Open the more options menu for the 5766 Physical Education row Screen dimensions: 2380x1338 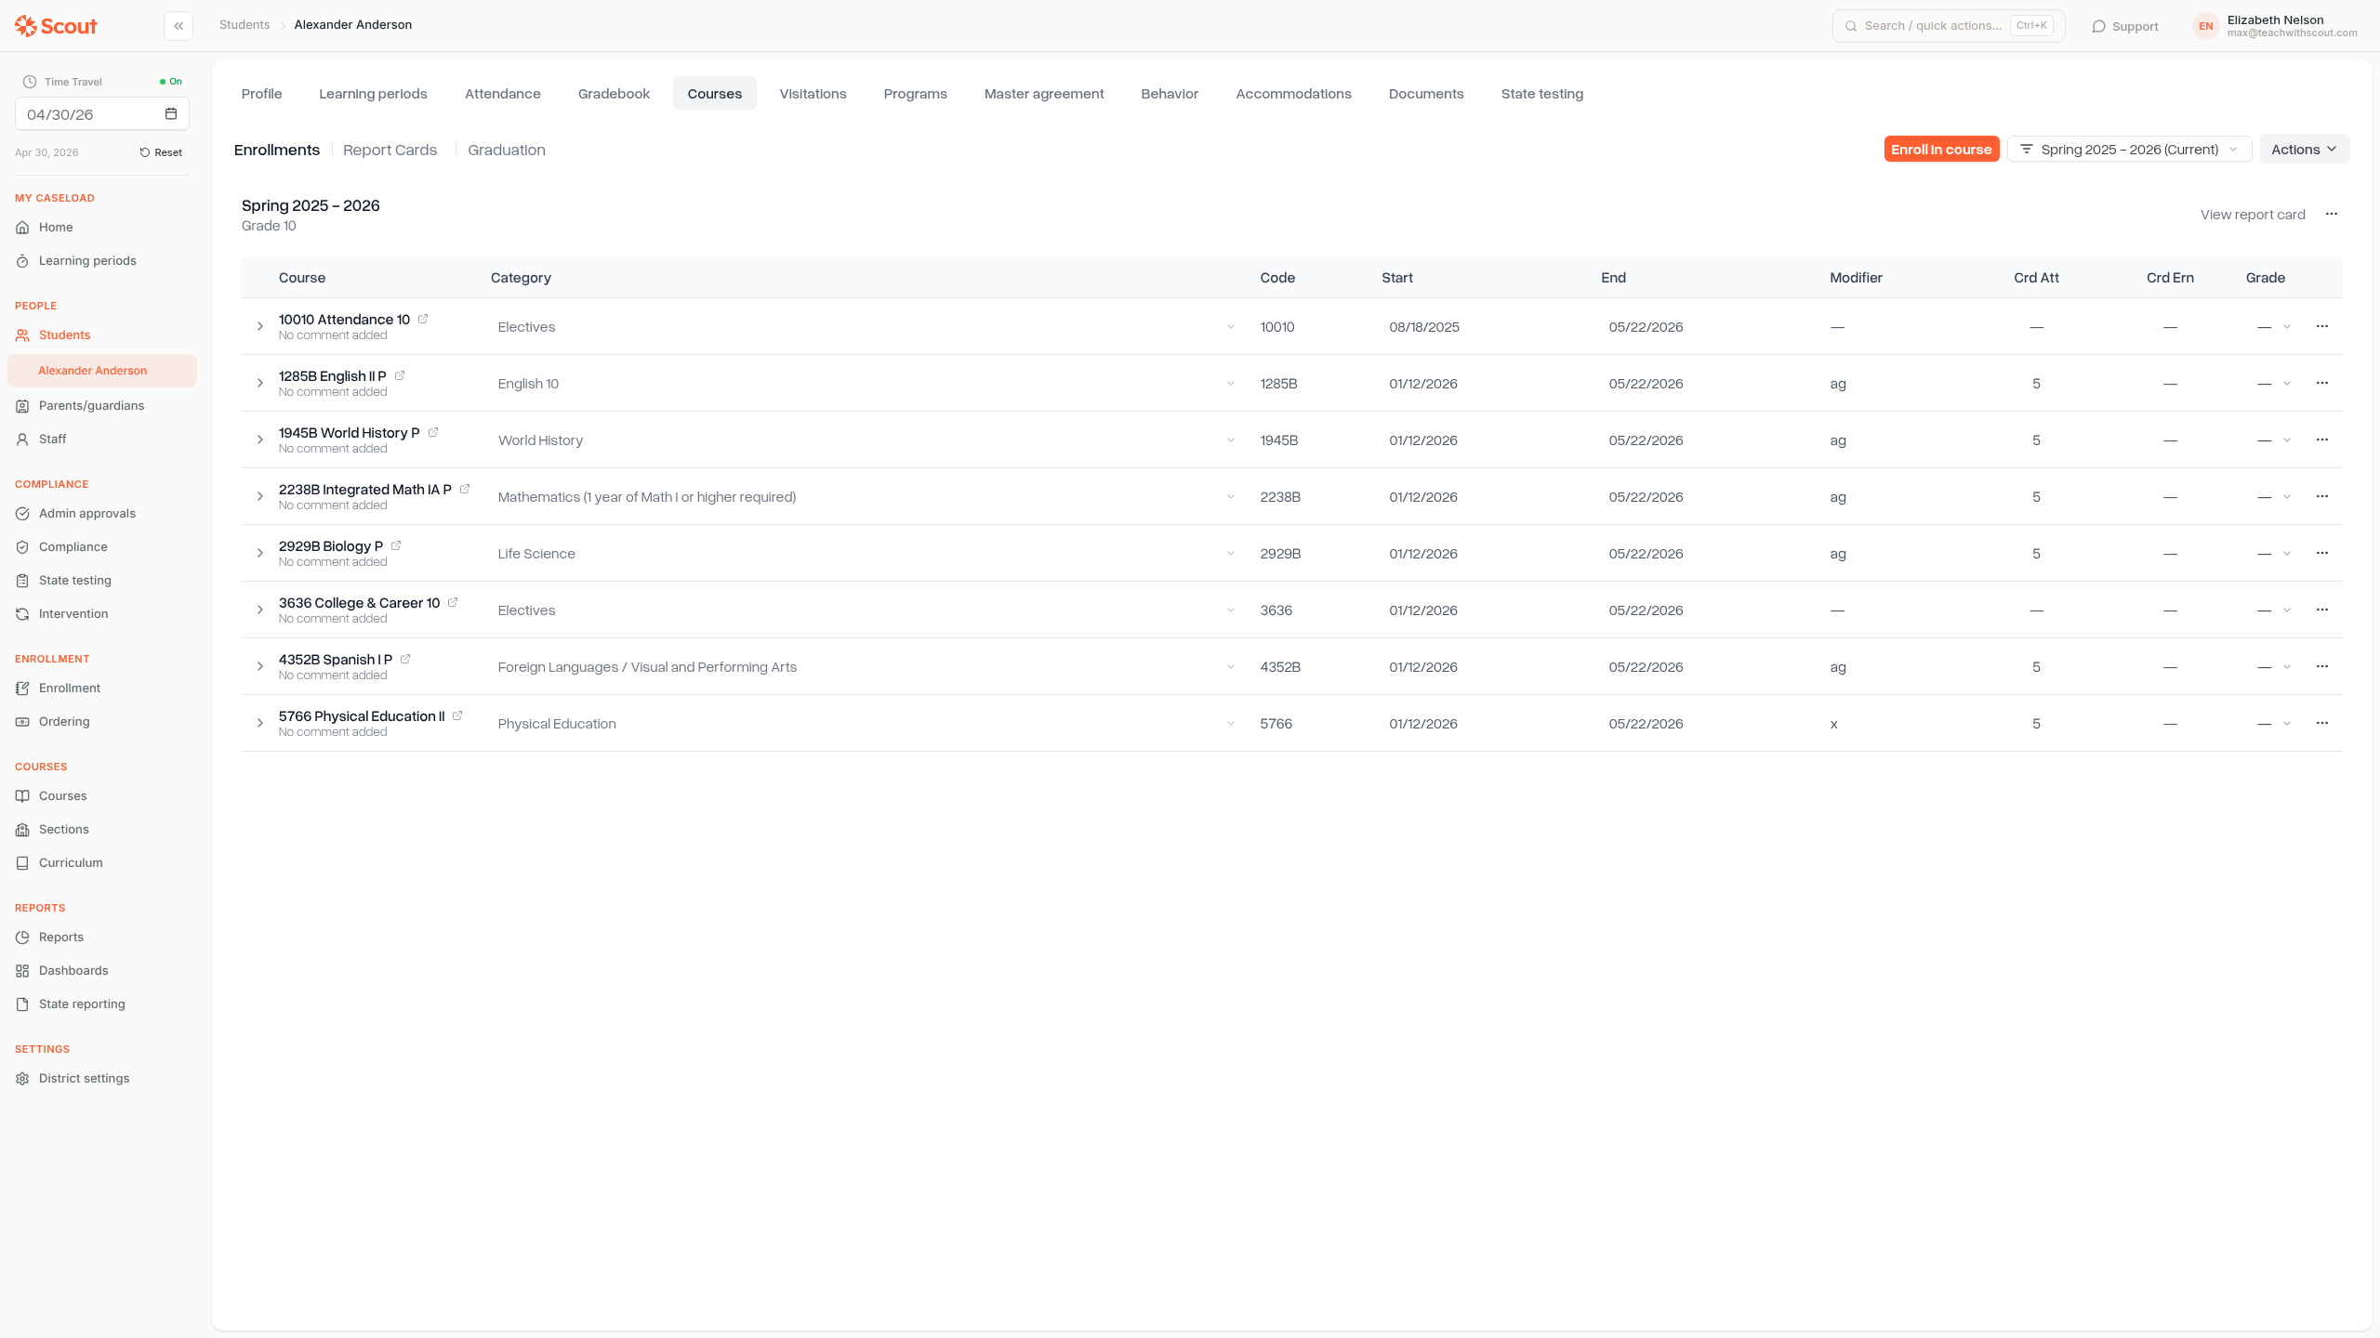tap(2322, 723)
